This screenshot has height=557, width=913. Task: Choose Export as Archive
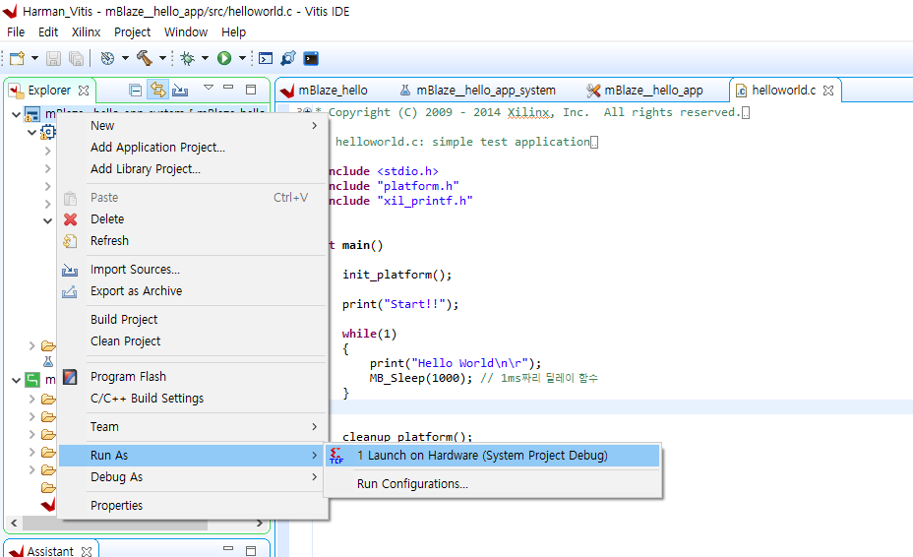click(x=192, y=290)
